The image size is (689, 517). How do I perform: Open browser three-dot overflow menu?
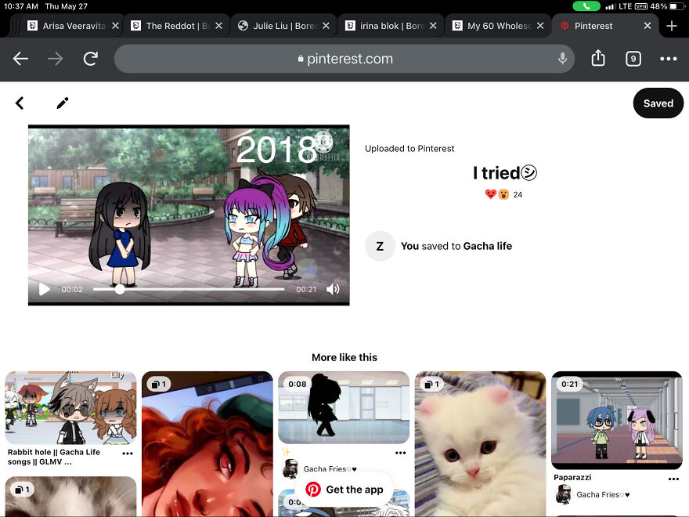click(668, 59)
